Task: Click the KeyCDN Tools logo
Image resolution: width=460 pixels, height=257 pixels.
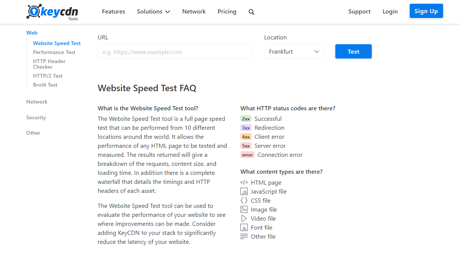Action: [52, 12]
